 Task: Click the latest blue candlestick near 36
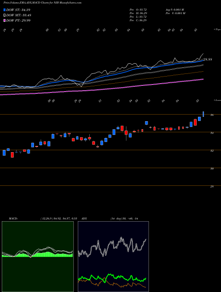point(203,114)
